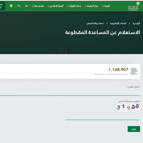Screen dimensions: 143x143
Task: Expand the الوزارة dropdown menu
Action: click(x=106, y=6)
